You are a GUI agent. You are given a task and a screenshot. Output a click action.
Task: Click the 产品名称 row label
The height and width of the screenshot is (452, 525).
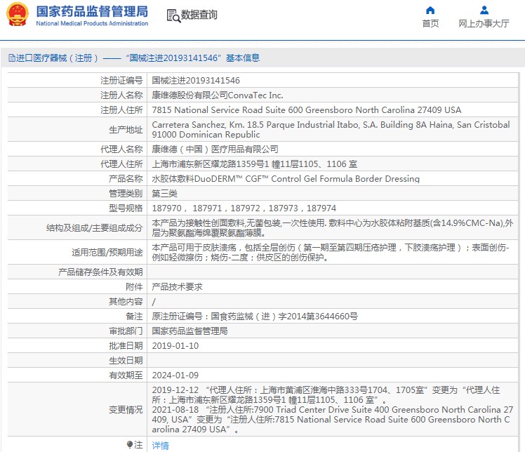tap(126, 179)
